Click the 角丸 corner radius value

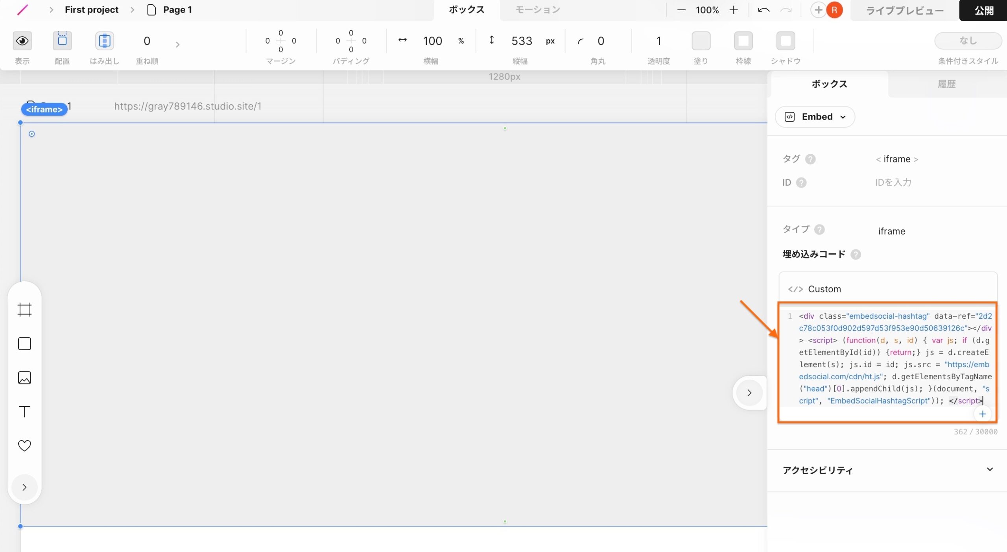pos(601,41)
